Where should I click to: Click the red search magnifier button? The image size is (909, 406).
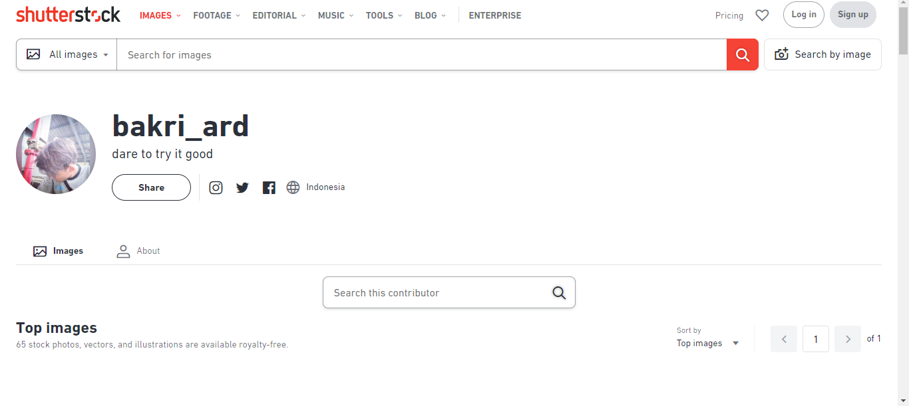pyautogui.click(x=743, y=54)
